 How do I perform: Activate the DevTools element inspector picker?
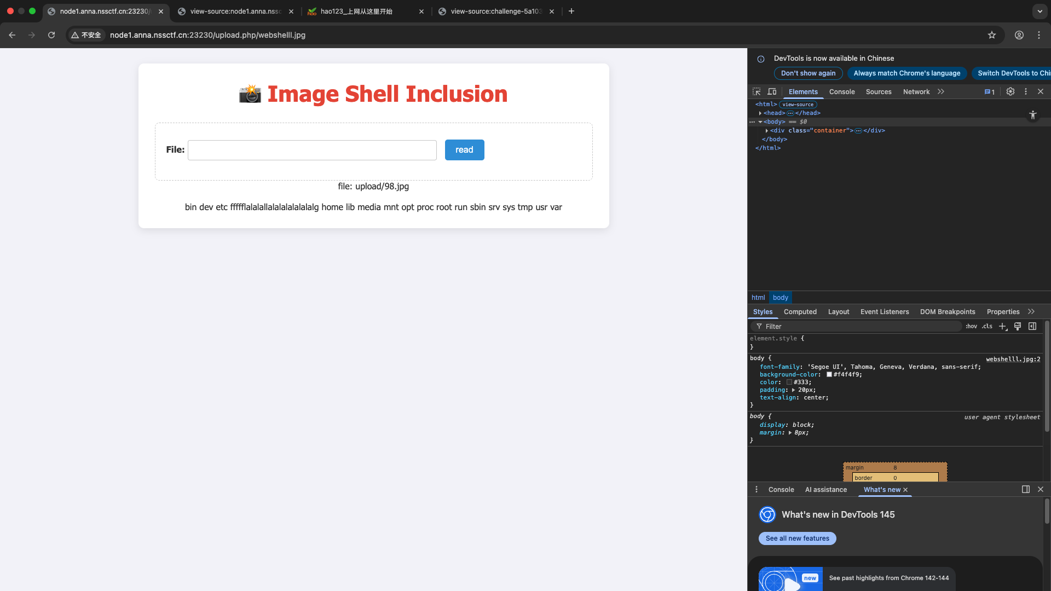pos(757,92)
